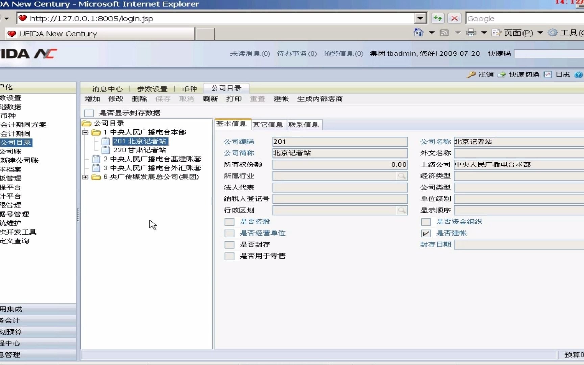Click the folder icon of 中央人民广播电台本部
This screenshot has width=584, height=365.
96,132
